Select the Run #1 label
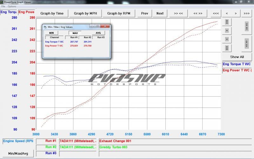The height and width of the screenshot is (159, 254). (46, 141)
